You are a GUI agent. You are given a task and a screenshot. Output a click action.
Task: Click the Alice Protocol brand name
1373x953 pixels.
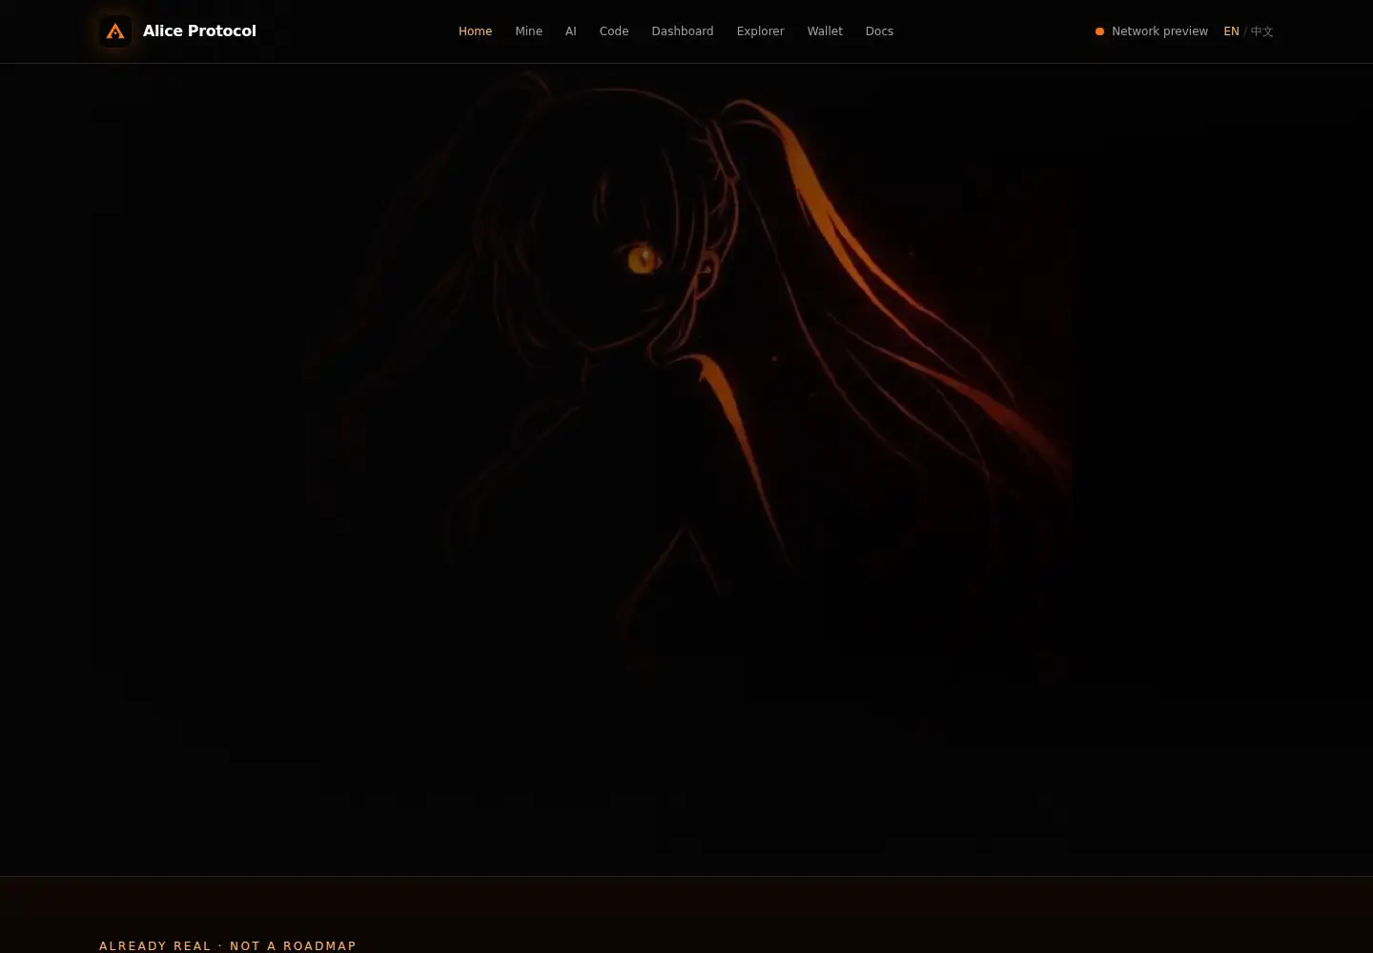tap(199, 31)
